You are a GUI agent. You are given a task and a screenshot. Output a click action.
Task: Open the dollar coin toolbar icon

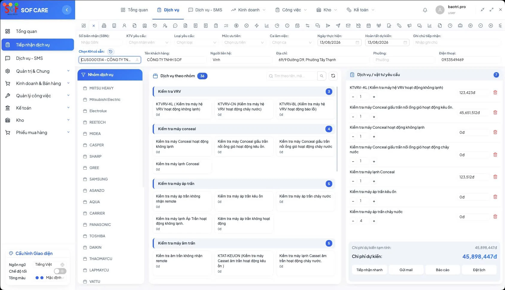tap(236, 26)
